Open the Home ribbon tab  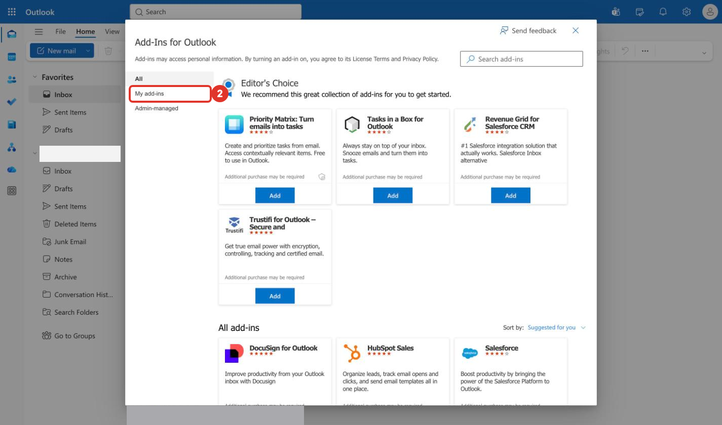[x=86, y=31]
